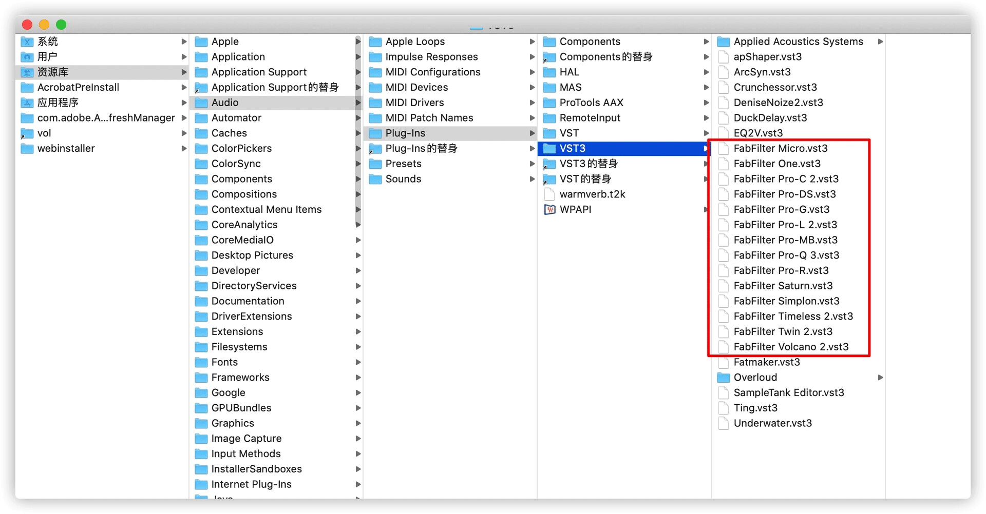Click the ProTools AAX folder icon

[x=549, y=103]
